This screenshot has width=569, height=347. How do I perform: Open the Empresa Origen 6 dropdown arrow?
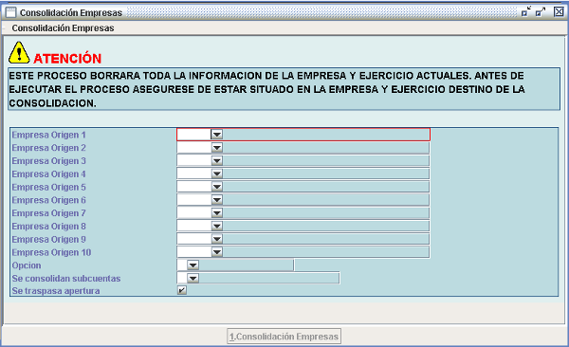pyautogui.click(x=216, y=200)
